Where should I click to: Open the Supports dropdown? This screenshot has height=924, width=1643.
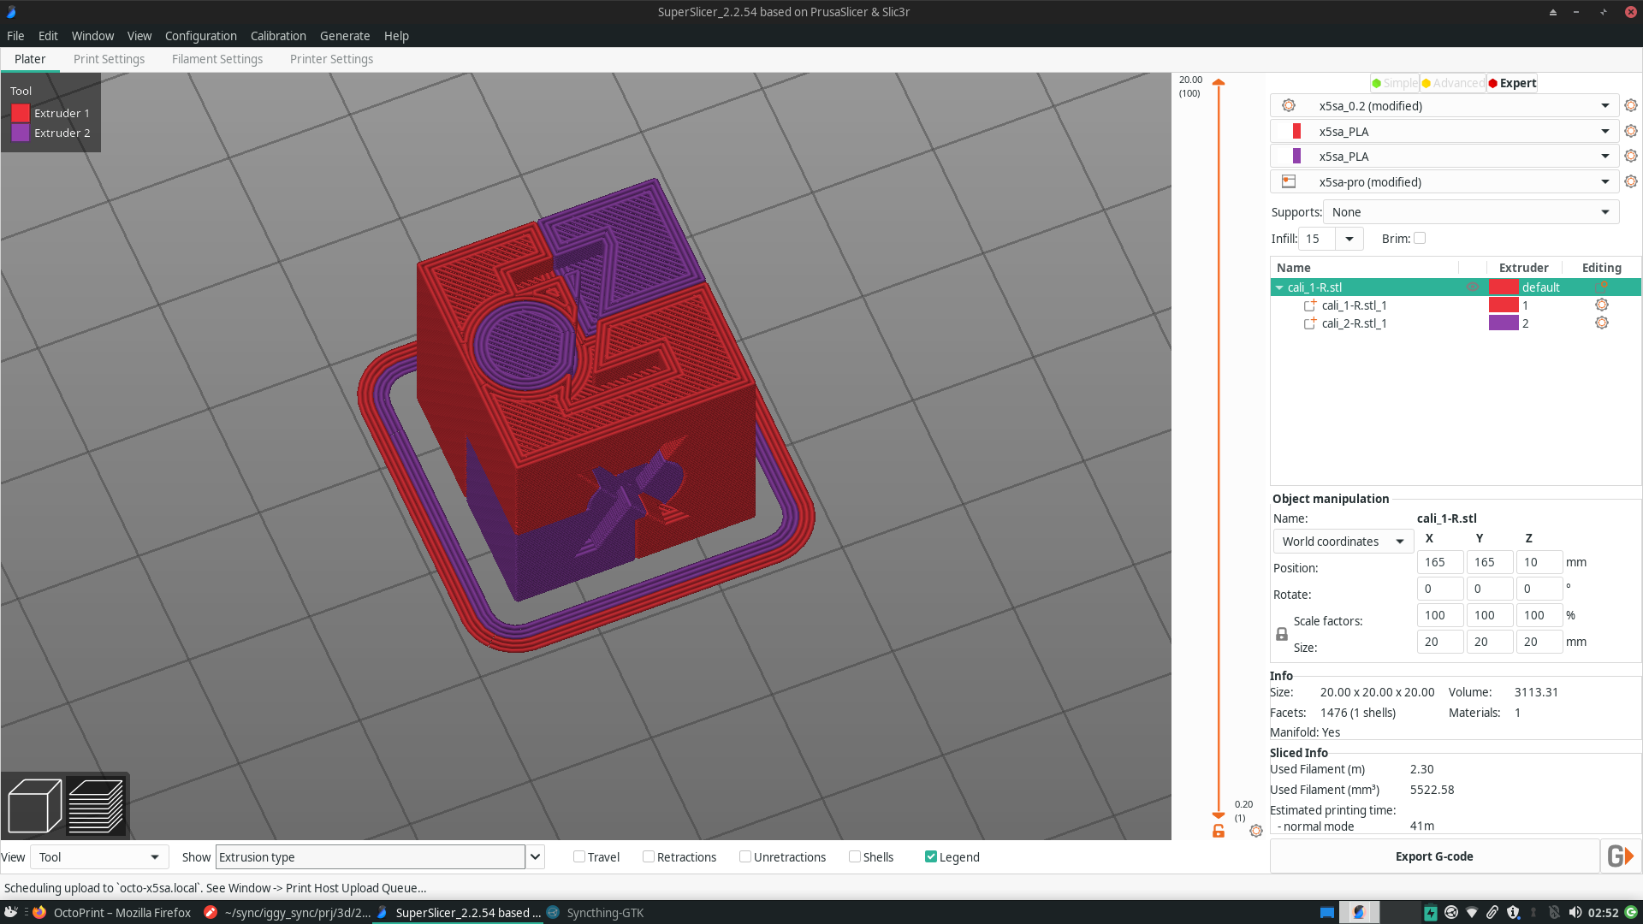1470,212
